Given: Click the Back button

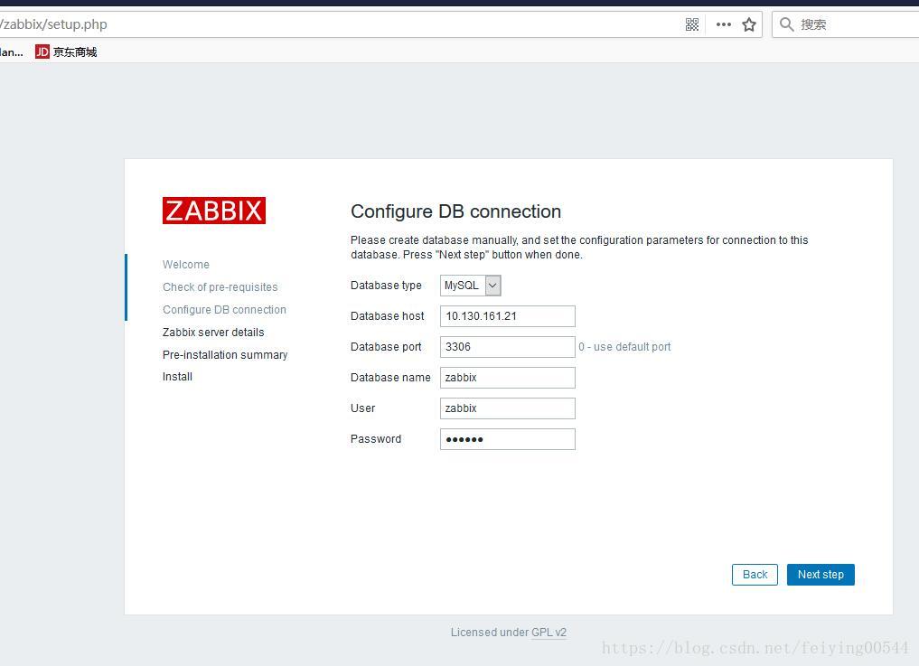Looking at the screenshot, I should pos(755,575).
